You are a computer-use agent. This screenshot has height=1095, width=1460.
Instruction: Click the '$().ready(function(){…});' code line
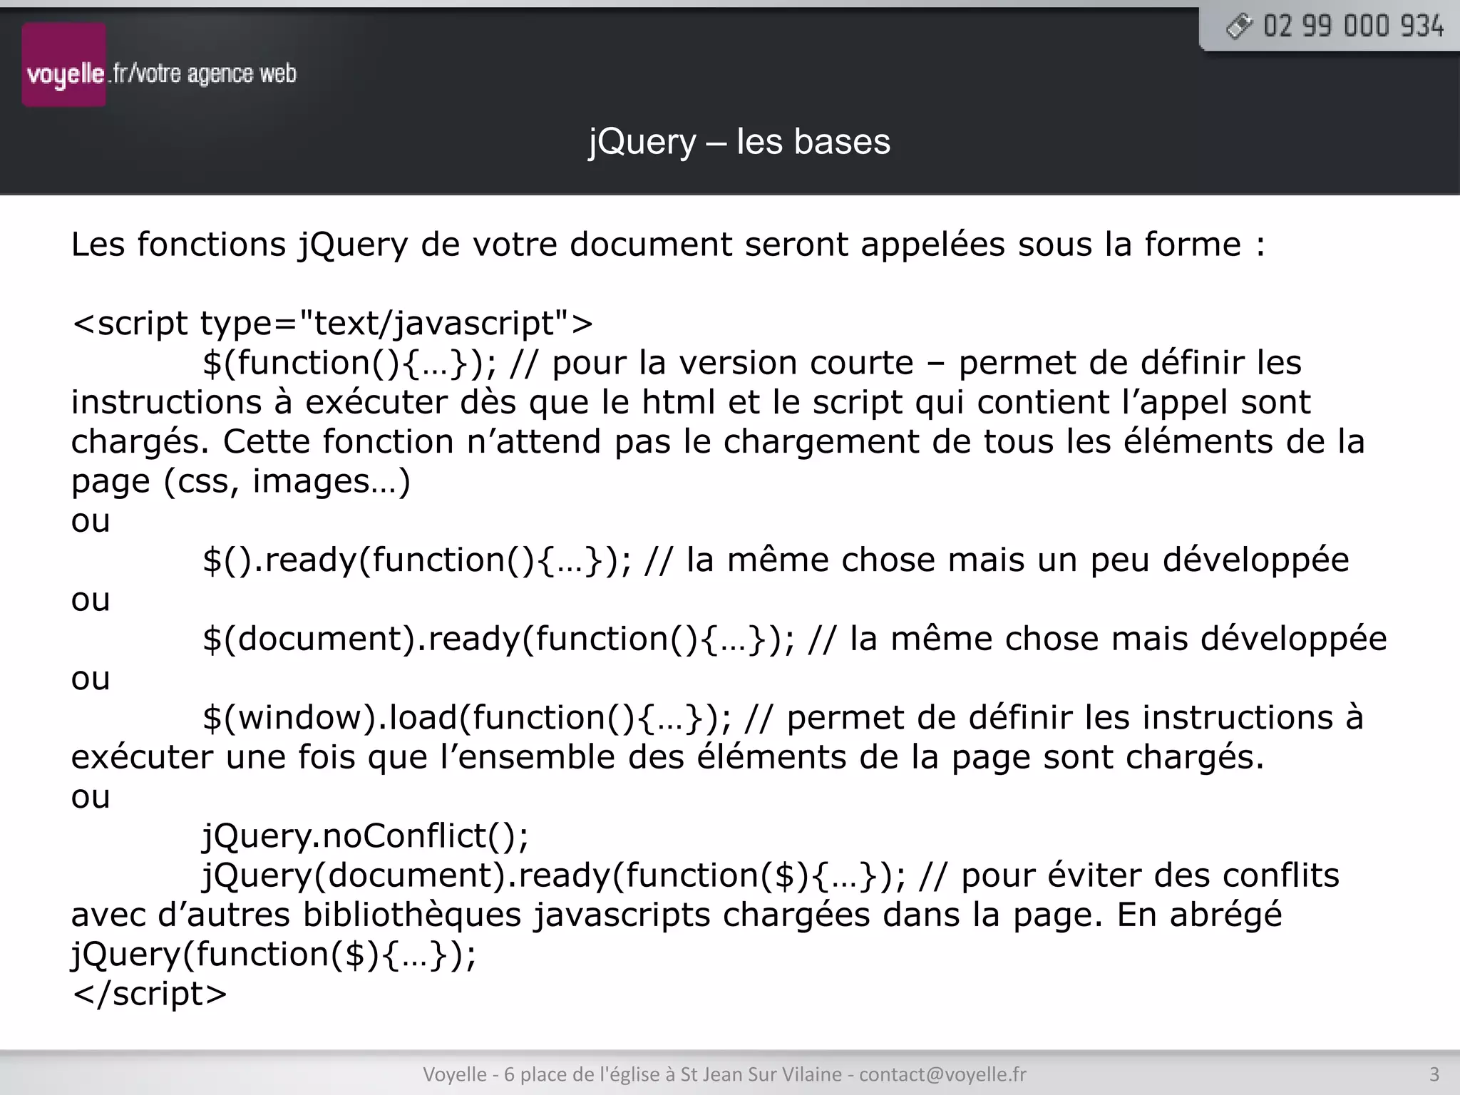click(x=417, y=560)
